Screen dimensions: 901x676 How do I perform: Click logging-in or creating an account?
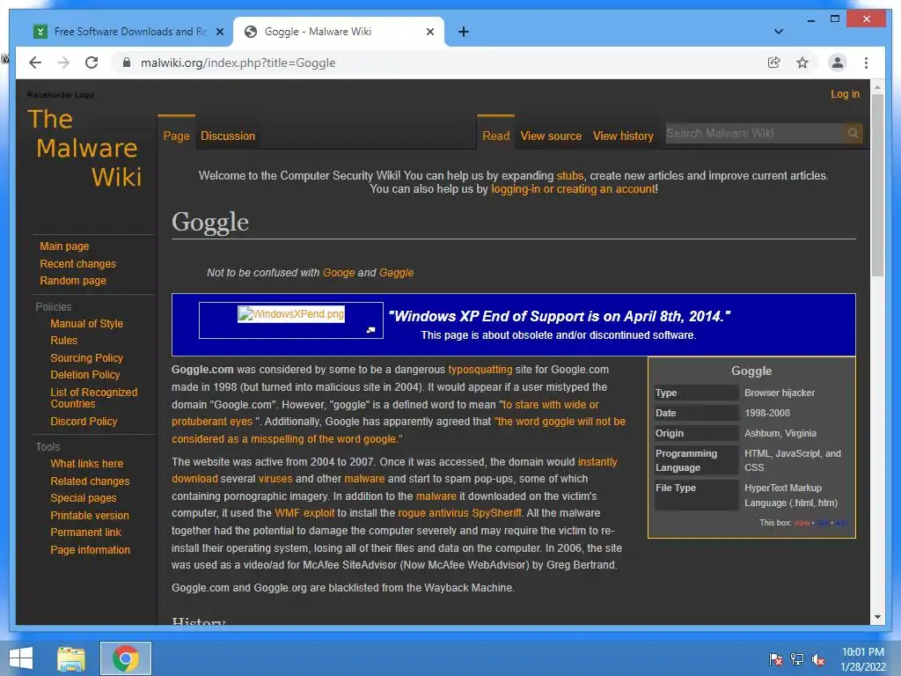[x=573, y=189]
